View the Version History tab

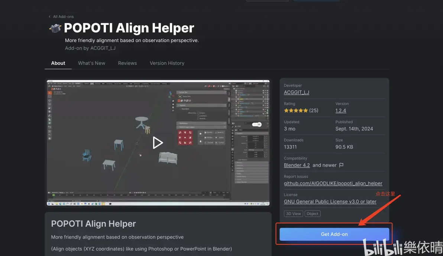click(x=167, y=63)
